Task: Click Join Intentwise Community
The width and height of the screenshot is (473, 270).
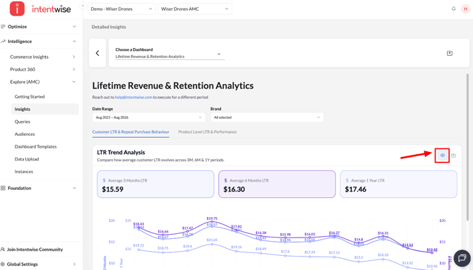Action: click(x=35, y=250)
